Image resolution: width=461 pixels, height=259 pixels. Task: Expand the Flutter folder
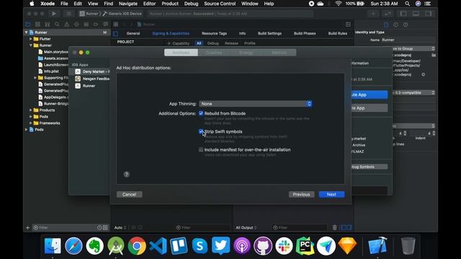[x=30, y=39]
